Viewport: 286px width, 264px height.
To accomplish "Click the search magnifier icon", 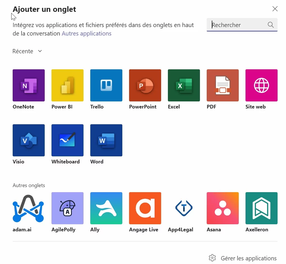I will pos(271,25).
